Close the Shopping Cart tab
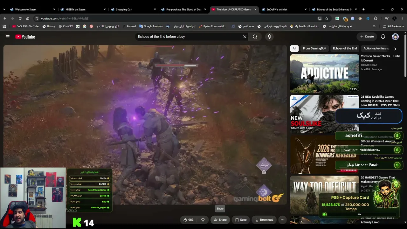This screenshot has height=229, width=407. coord(155,10)
